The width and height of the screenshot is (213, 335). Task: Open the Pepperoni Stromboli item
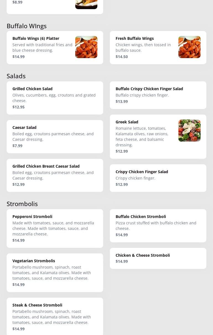coord(55,228)
